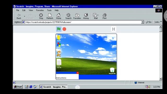The height and width of the screenshot is (94, 167).
Task: Refresh the current page
Action: 50,16
